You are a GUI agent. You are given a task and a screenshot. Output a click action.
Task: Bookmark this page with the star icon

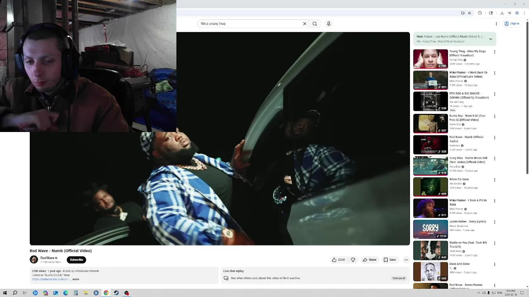[x=469, y=13]
